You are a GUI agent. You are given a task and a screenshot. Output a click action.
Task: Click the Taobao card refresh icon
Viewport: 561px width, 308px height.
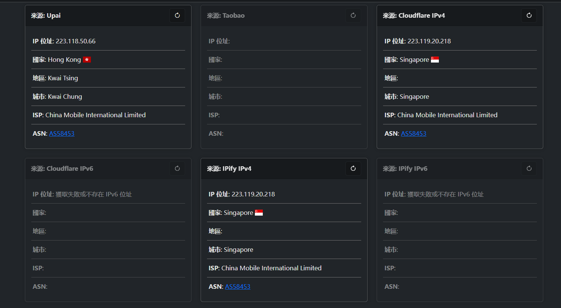(x=353, y=15)
